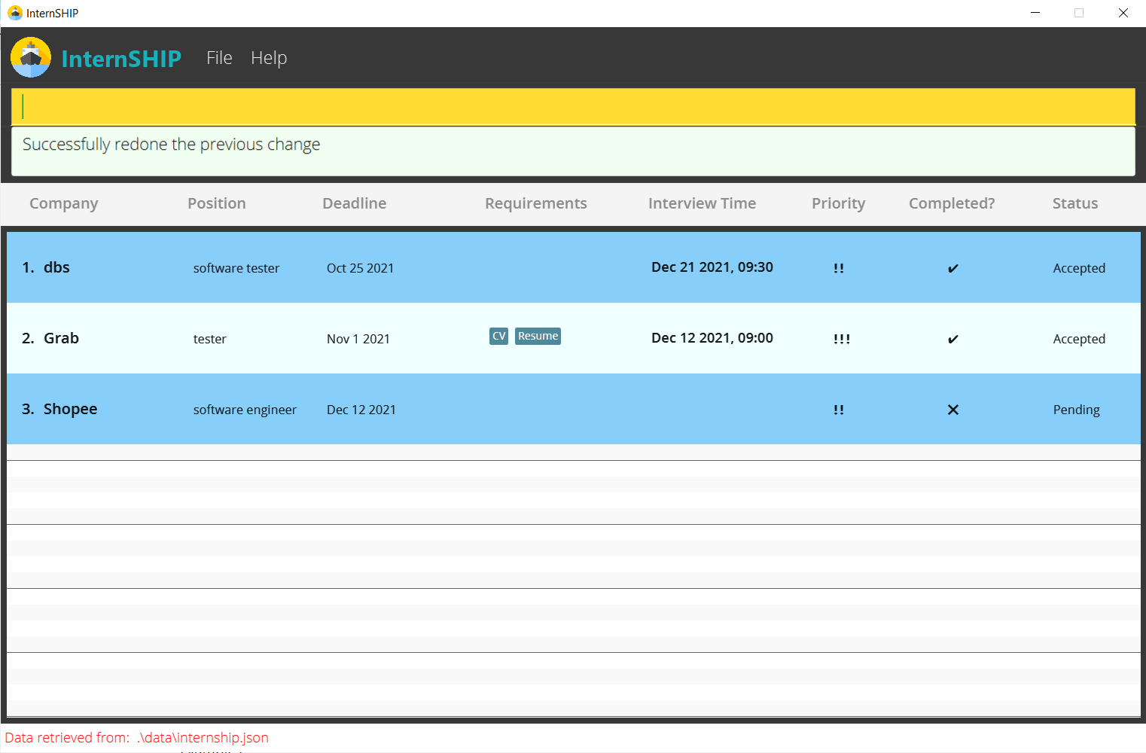The height and width of the screenshot is (753, 1146).
Task: Click the 'Successfully redone the previous change' result box
Action: [x=573, y=151]
